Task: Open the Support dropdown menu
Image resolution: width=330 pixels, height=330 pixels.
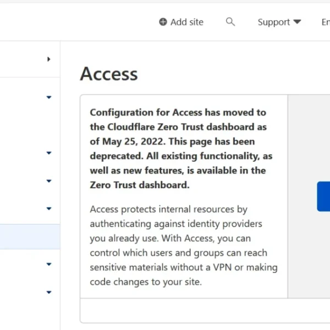Action: [x=279, y=22]
